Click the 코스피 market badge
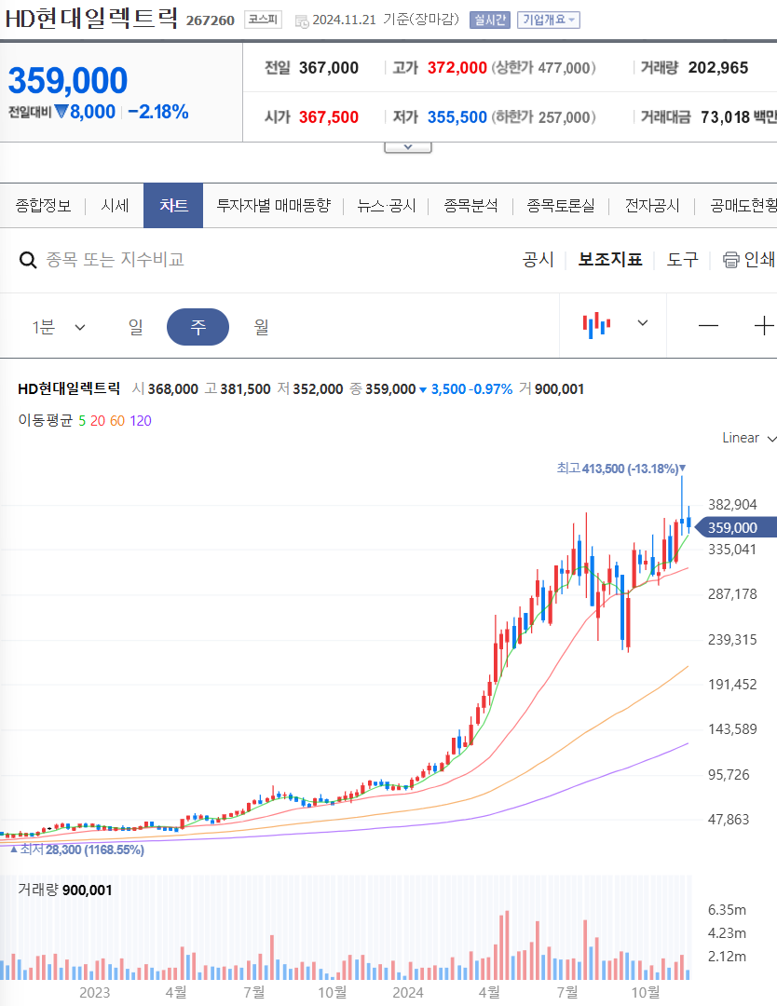 click(x=263, y=20)
